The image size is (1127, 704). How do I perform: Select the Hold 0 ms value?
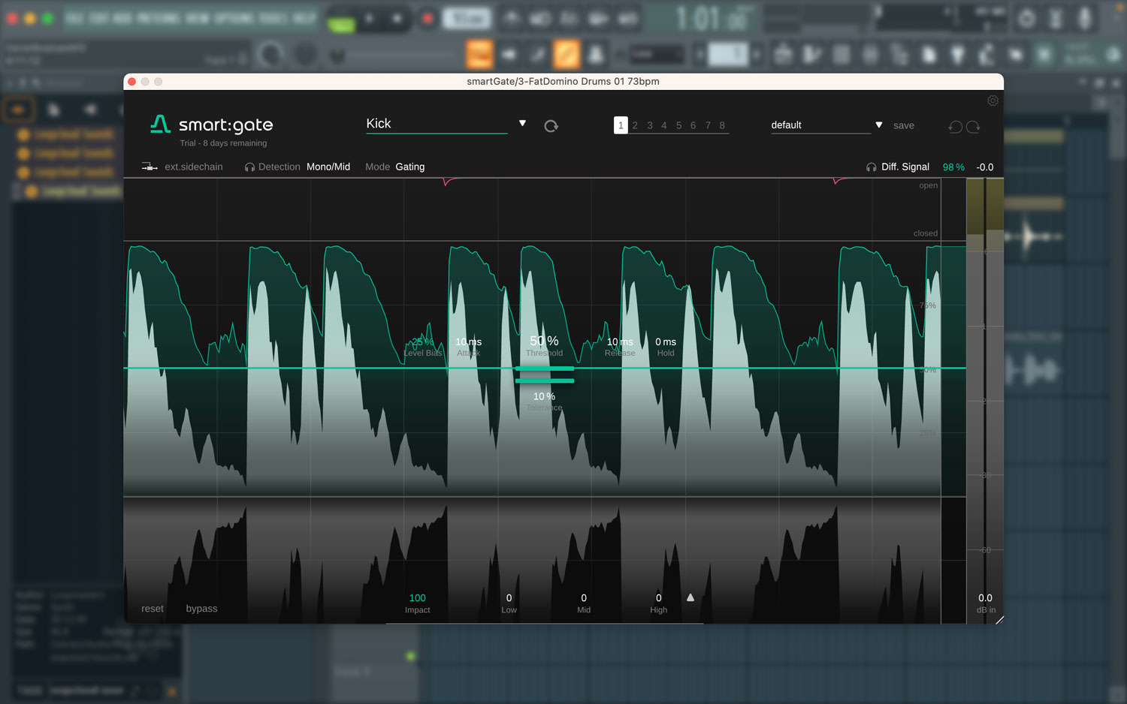point(666,341)
